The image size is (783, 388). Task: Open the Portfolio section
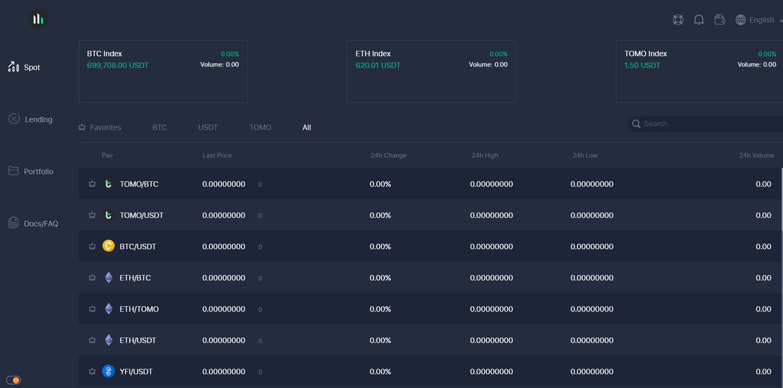pyautogui.click(x=31, y=172)
